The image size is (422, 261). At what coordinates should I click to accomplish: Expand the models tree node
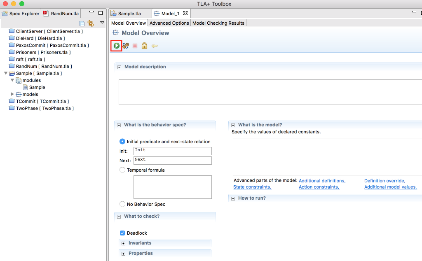12,94
